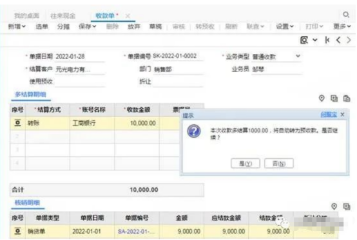Click the copy-row icon above write-off table
Viewport: 357px width, 240px height.
pyautogui.click(x=347, y=207)
